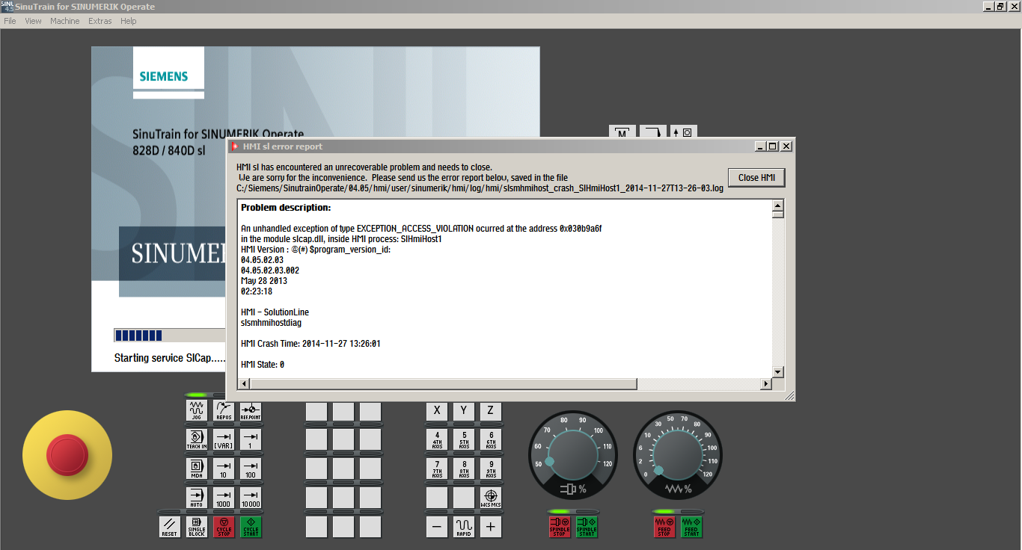The image size is (1022, 550).
Task: Select increment 10 key
Action: point(224,469)
